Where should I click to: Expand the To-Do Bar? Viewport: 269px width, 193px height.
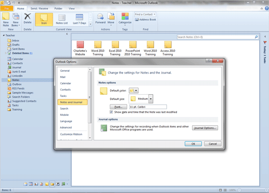coord(265,36)
